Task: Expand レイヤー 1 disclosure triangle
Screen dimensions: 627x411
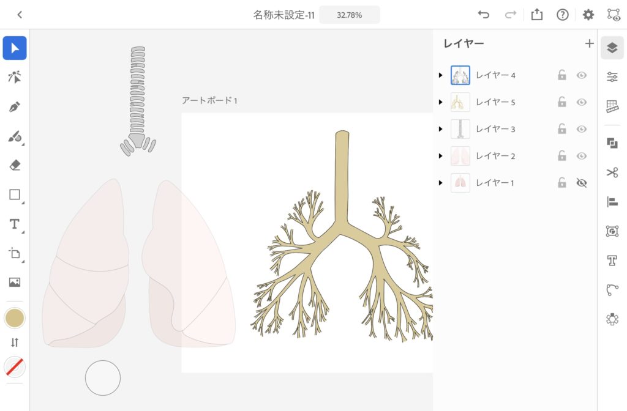Action: pyautogui.click(x=441, y=182)
